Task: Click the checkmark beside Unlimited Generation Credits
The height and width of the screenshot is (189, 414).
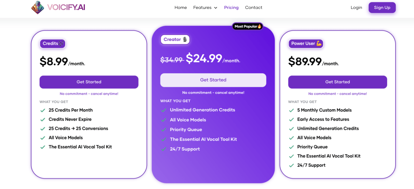Action: 164,110
